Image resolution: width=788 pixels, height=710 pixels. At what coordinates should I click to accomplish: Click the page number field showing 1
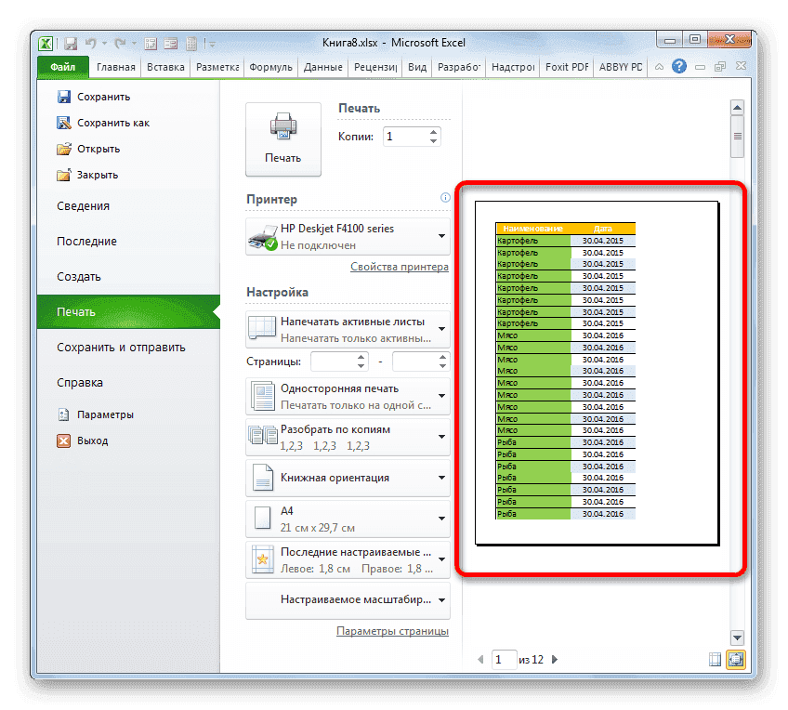504,659
